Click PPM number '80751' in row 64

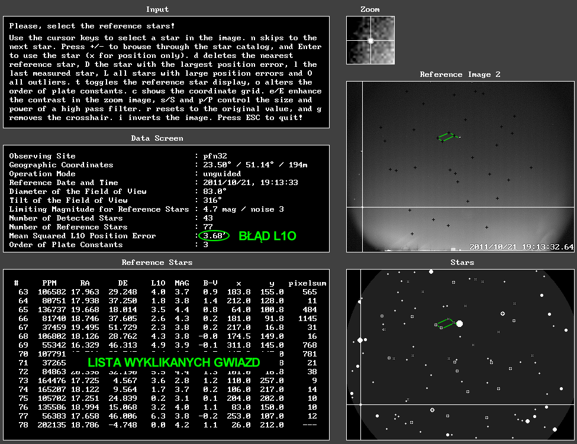54,301
